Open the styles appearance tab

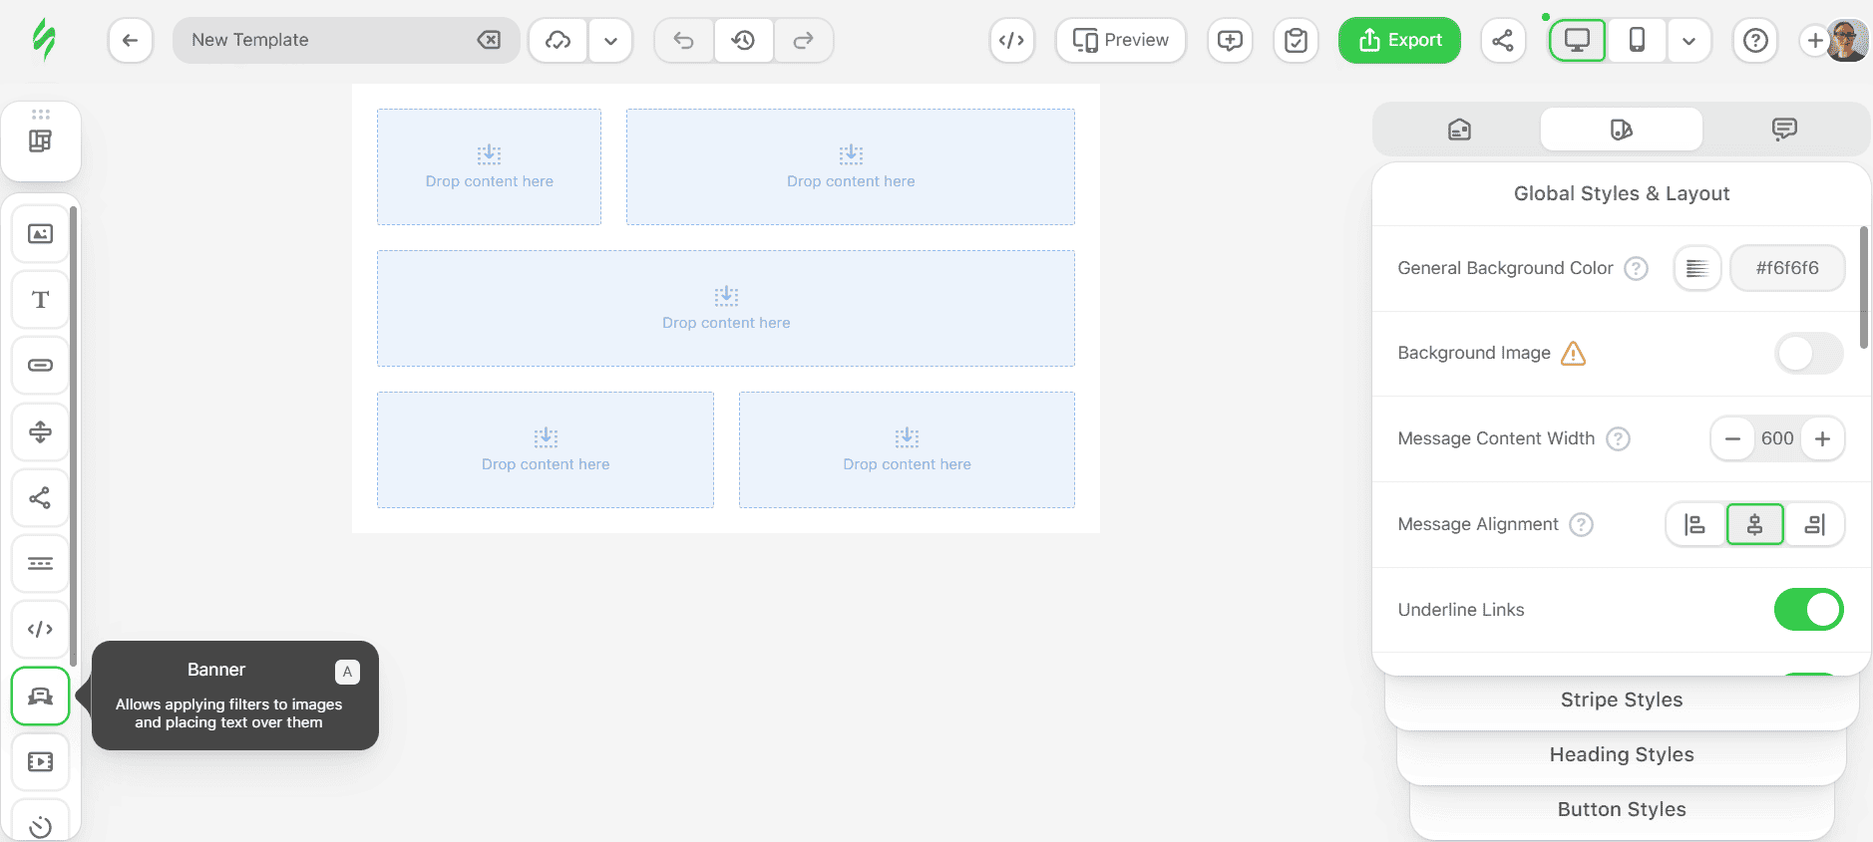click(x=1622, y=130)
